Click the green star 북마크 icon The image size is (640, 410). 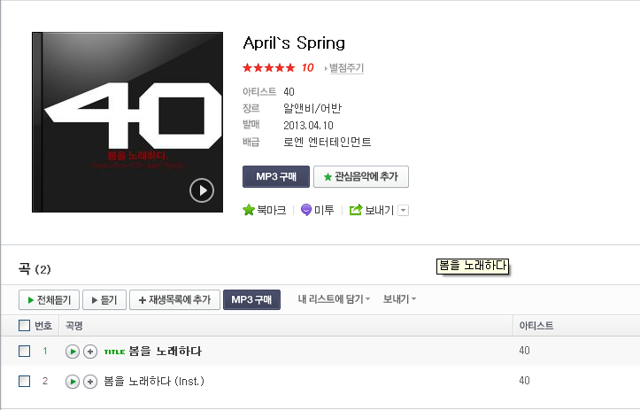pyautogui.click(x=249, y=210)
